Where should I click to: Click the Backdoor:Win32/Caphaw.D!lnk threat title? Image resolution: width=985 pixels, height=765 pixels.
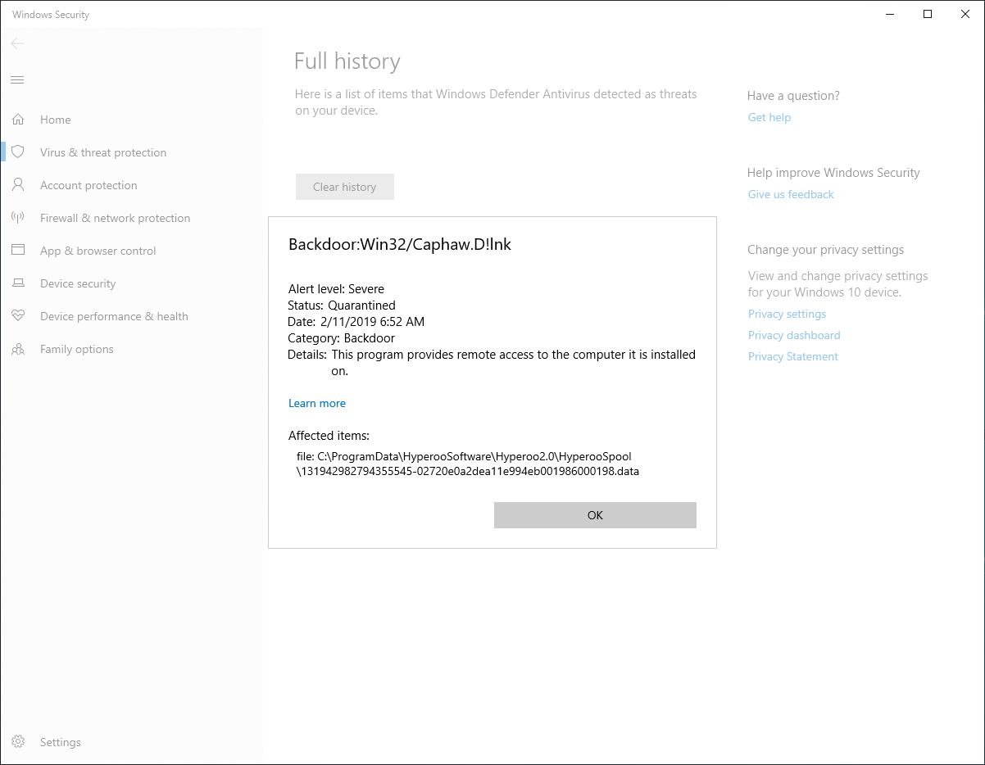tap(400, 244)
